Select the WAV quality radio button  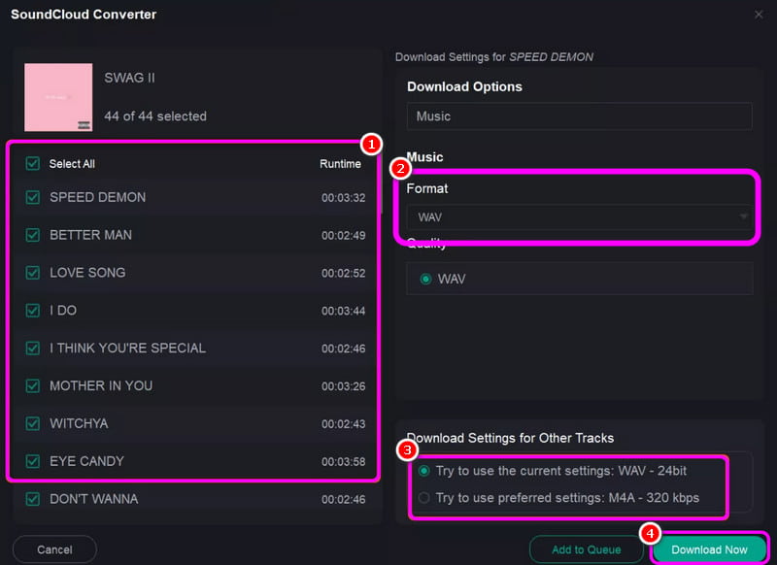click(x=425, y=279)
